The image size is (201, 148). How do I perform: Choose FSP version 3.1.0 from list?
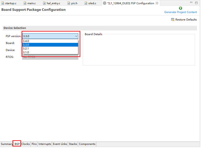pos(50,52)
